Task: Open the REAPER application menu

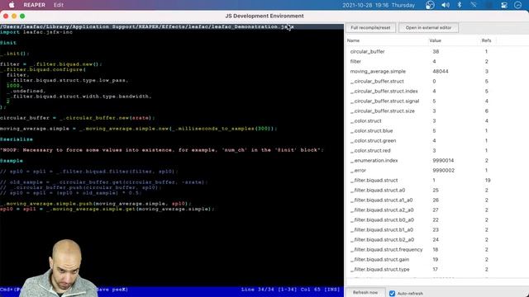Action: [34, 5]
